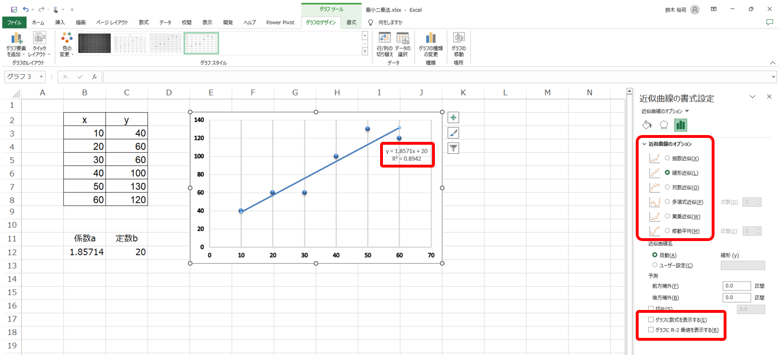
Task: Close the 近似曲線の書式設定 pane
Action: [x=769, y=97]
